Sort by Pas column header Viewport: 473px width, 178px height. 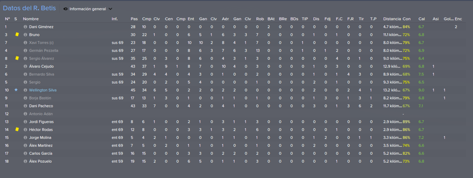point(134,19)
